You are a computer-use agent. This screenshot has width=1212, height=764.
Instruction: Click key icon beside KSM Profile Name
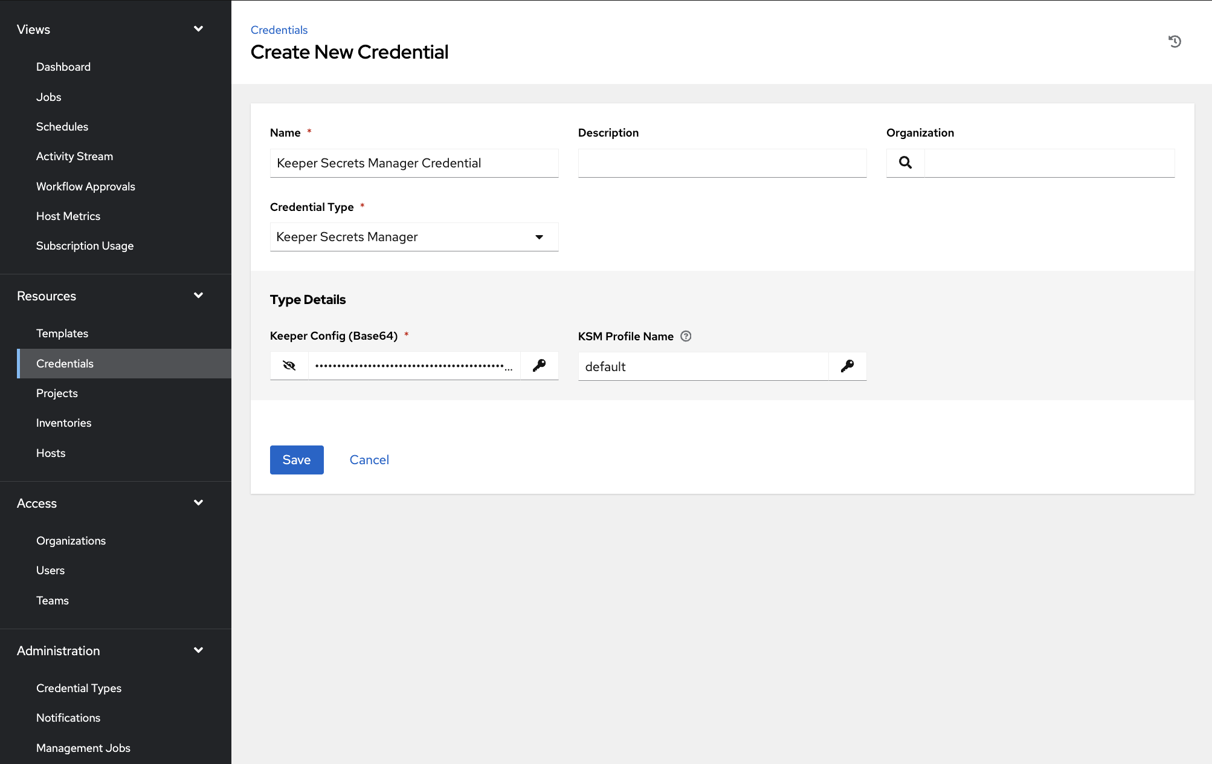(847, 366)
